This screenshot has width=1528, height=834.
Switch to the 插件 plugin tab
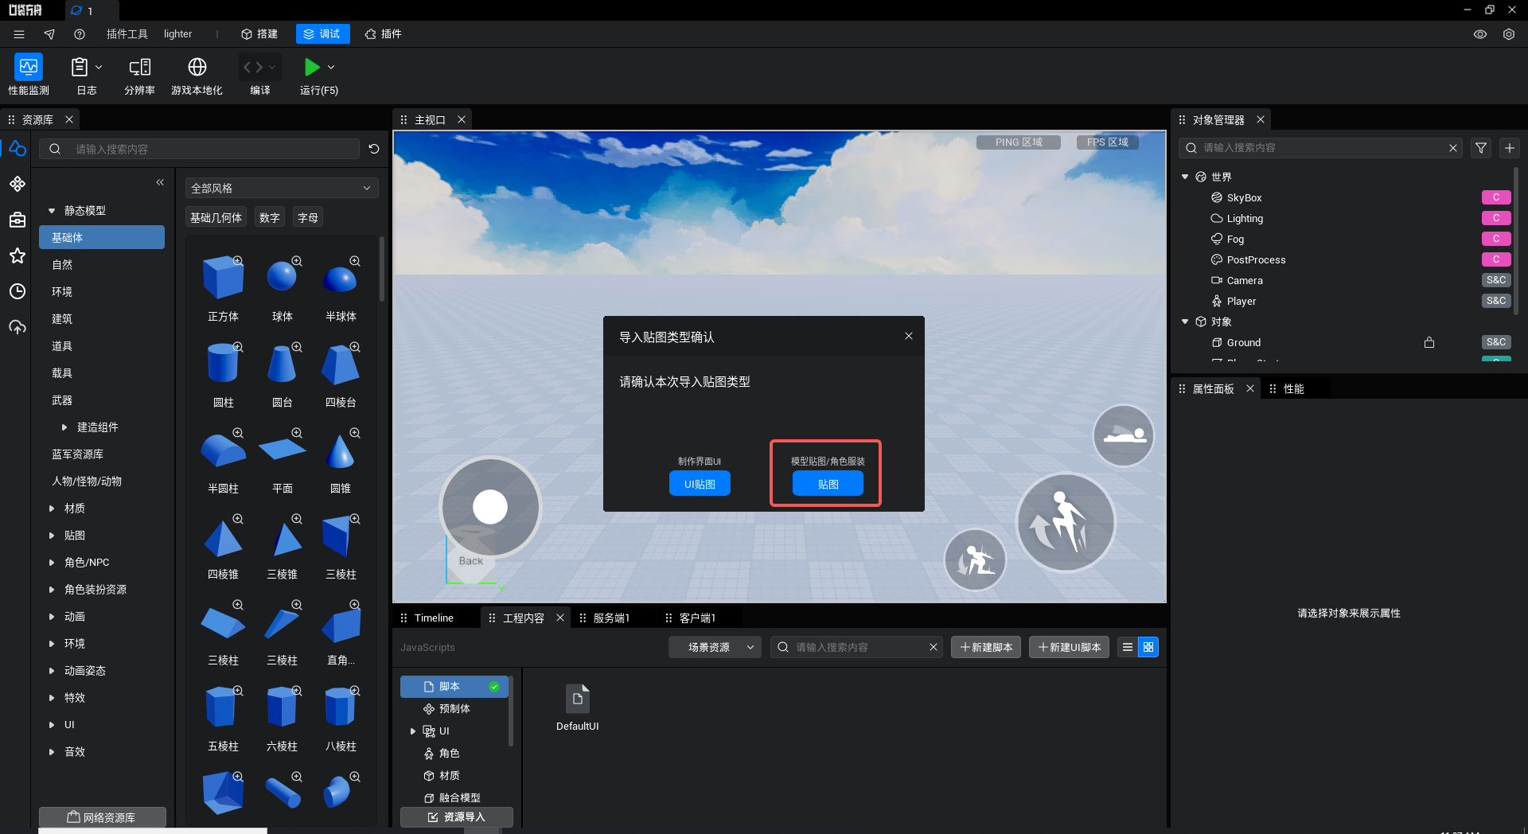(x=384, y=34)
